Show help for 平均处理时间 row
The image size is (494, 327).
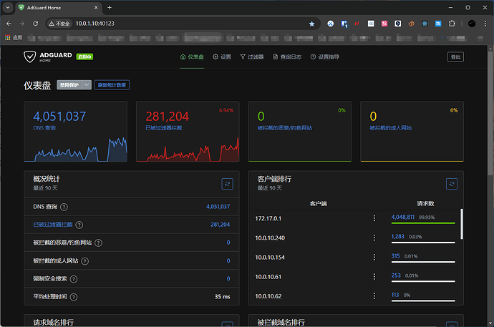[x=74, y=297]
